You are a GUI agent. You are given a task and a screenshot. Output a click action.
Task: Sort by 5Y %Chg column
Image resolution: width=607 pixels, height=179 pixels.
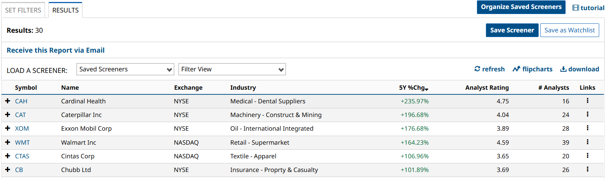click(412, 88)
